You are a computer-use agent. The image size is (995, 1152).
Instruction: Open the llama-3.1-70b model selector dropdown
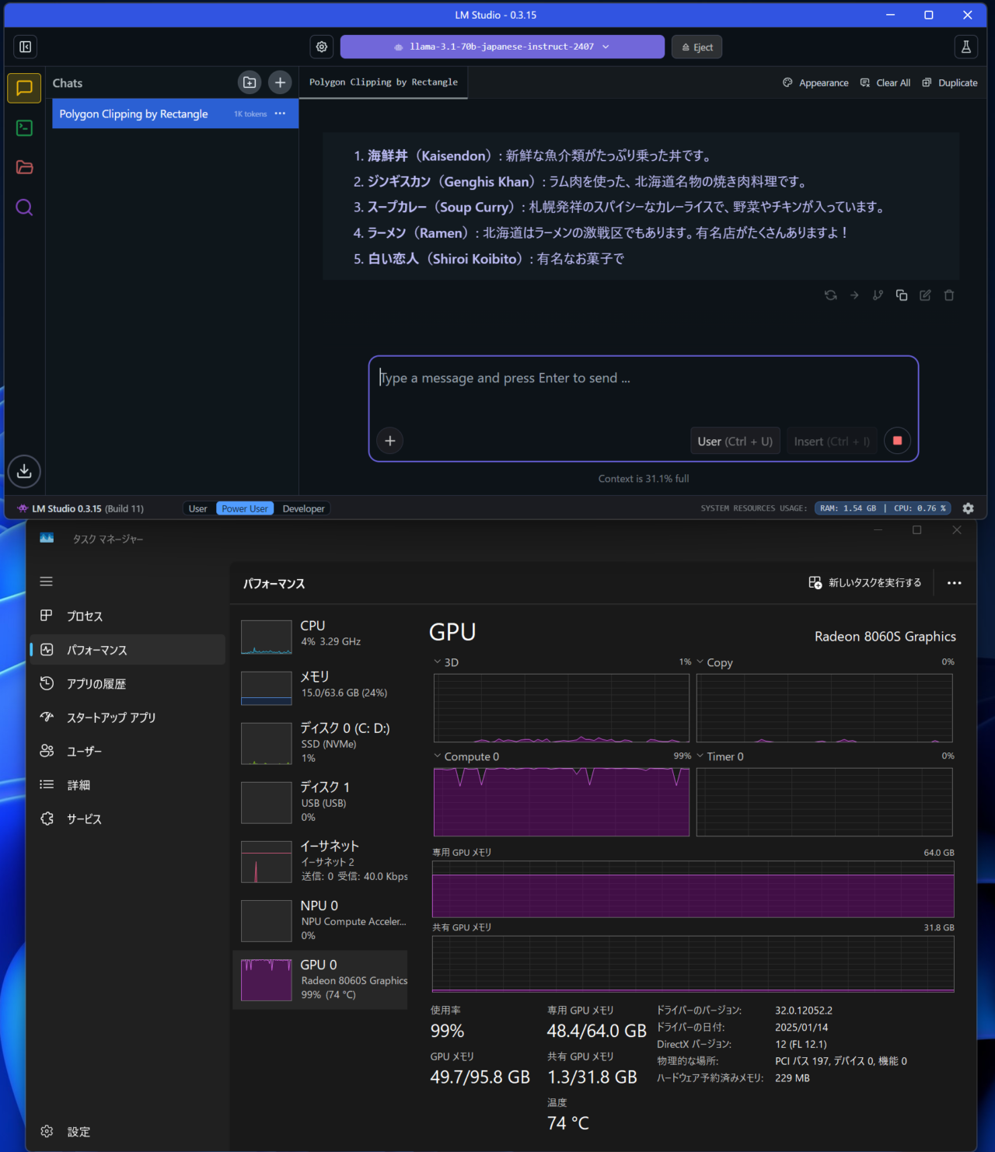click(x=501, y=47)
